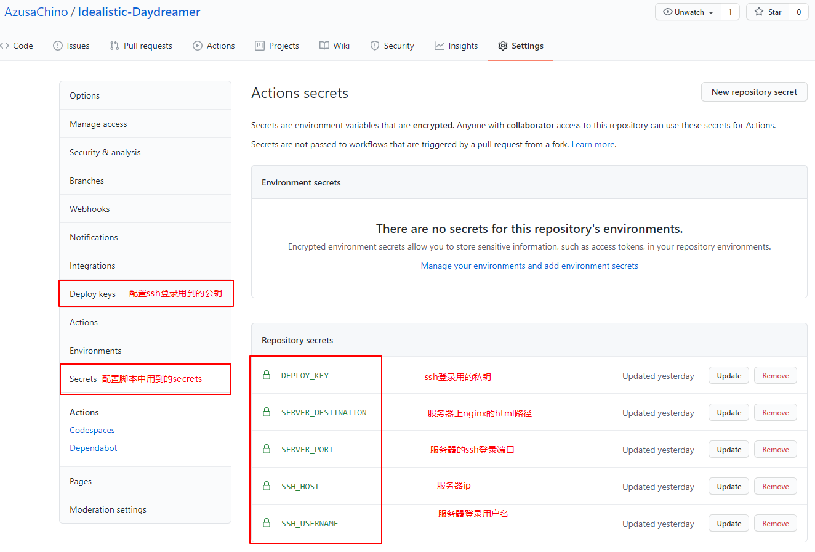Open Actions settings in sidebar
The image size is (815, 552).
(145, 322)
